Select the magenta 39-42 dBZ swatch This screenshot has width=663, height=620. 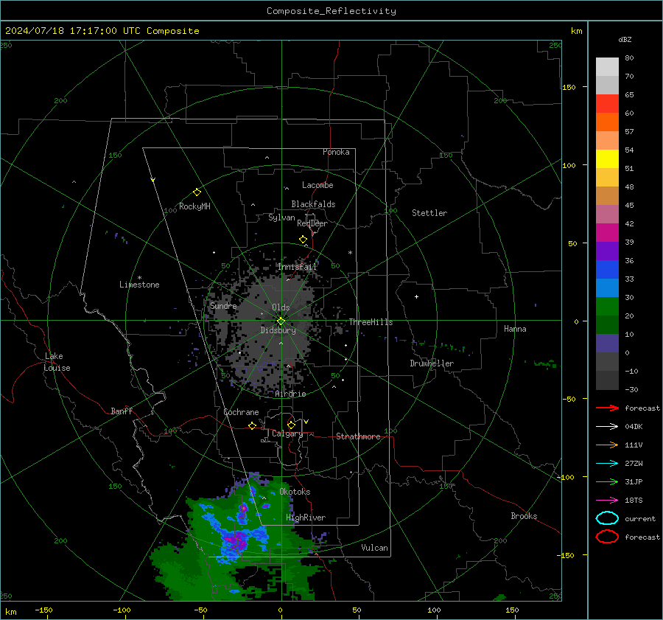tap(607, 233)
